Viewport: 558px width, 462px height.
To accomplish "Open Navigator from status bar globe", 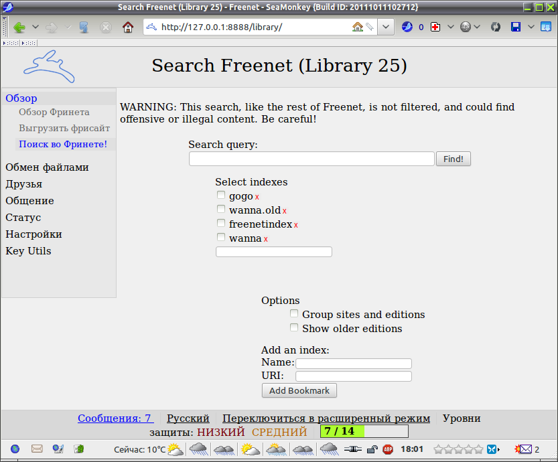I will click(x=15, y=449).
